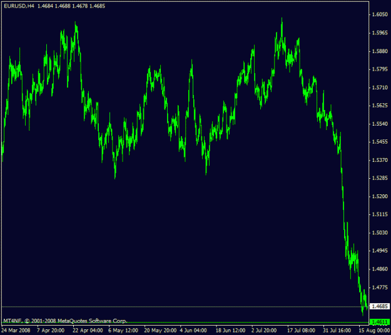The height and width of the screenshot is (335, 391).
Task: Click the 1.4860 price axis label
Action: click(x=380, y=269)
